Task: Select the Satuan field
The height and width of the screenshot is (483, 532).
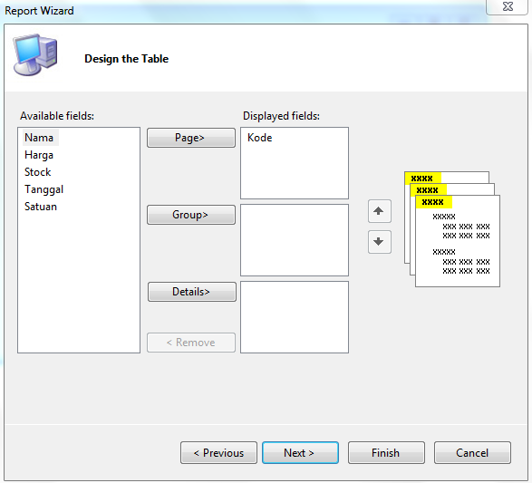Action: (41, 207)
